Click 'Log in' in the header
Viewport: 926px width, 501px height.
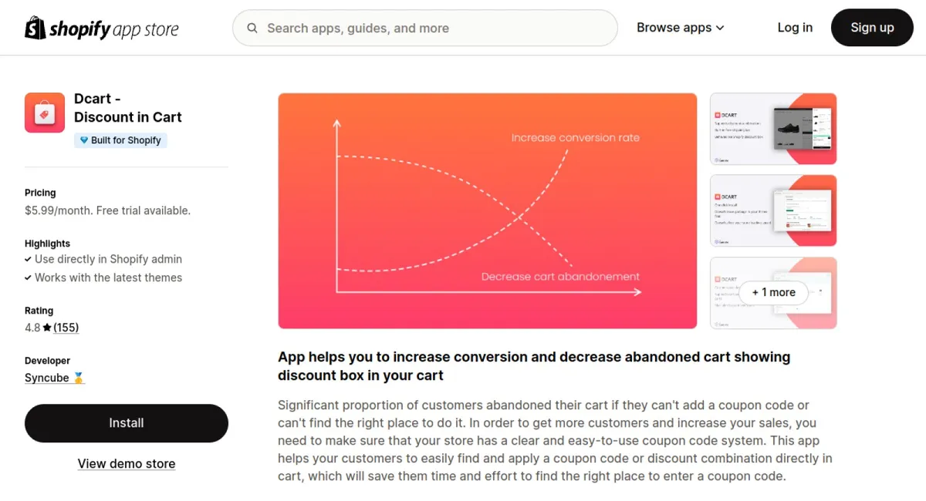(x=795, y=27)
